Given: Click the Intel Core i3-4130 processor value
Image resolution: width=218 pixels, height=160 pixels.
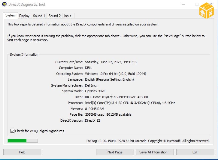Looking at the screenshot, I should point(130,103).
